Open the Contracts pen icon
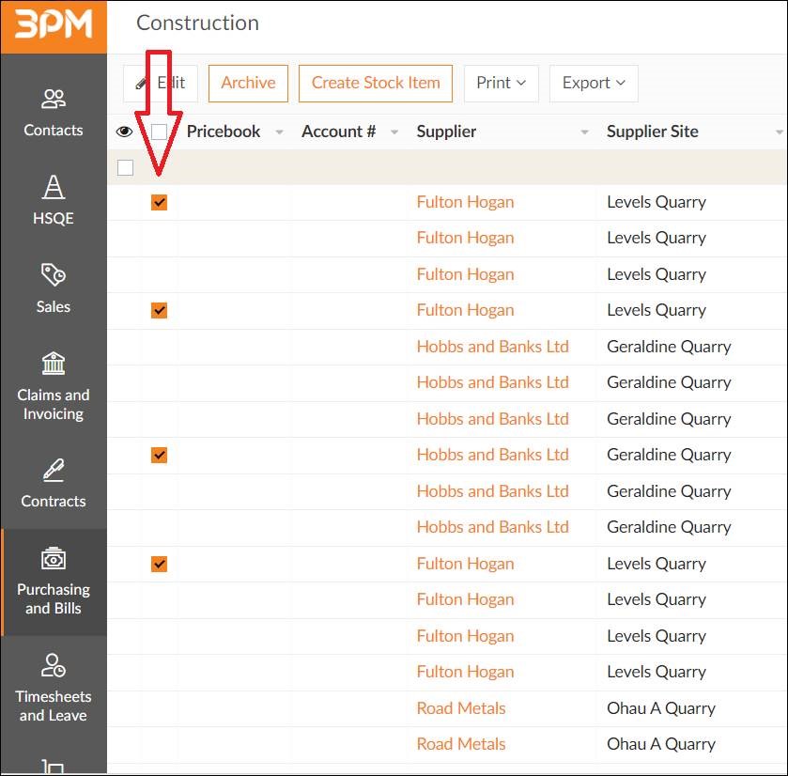Image resolution: width=788 pixels, height=776 pixels. [54, 470]
